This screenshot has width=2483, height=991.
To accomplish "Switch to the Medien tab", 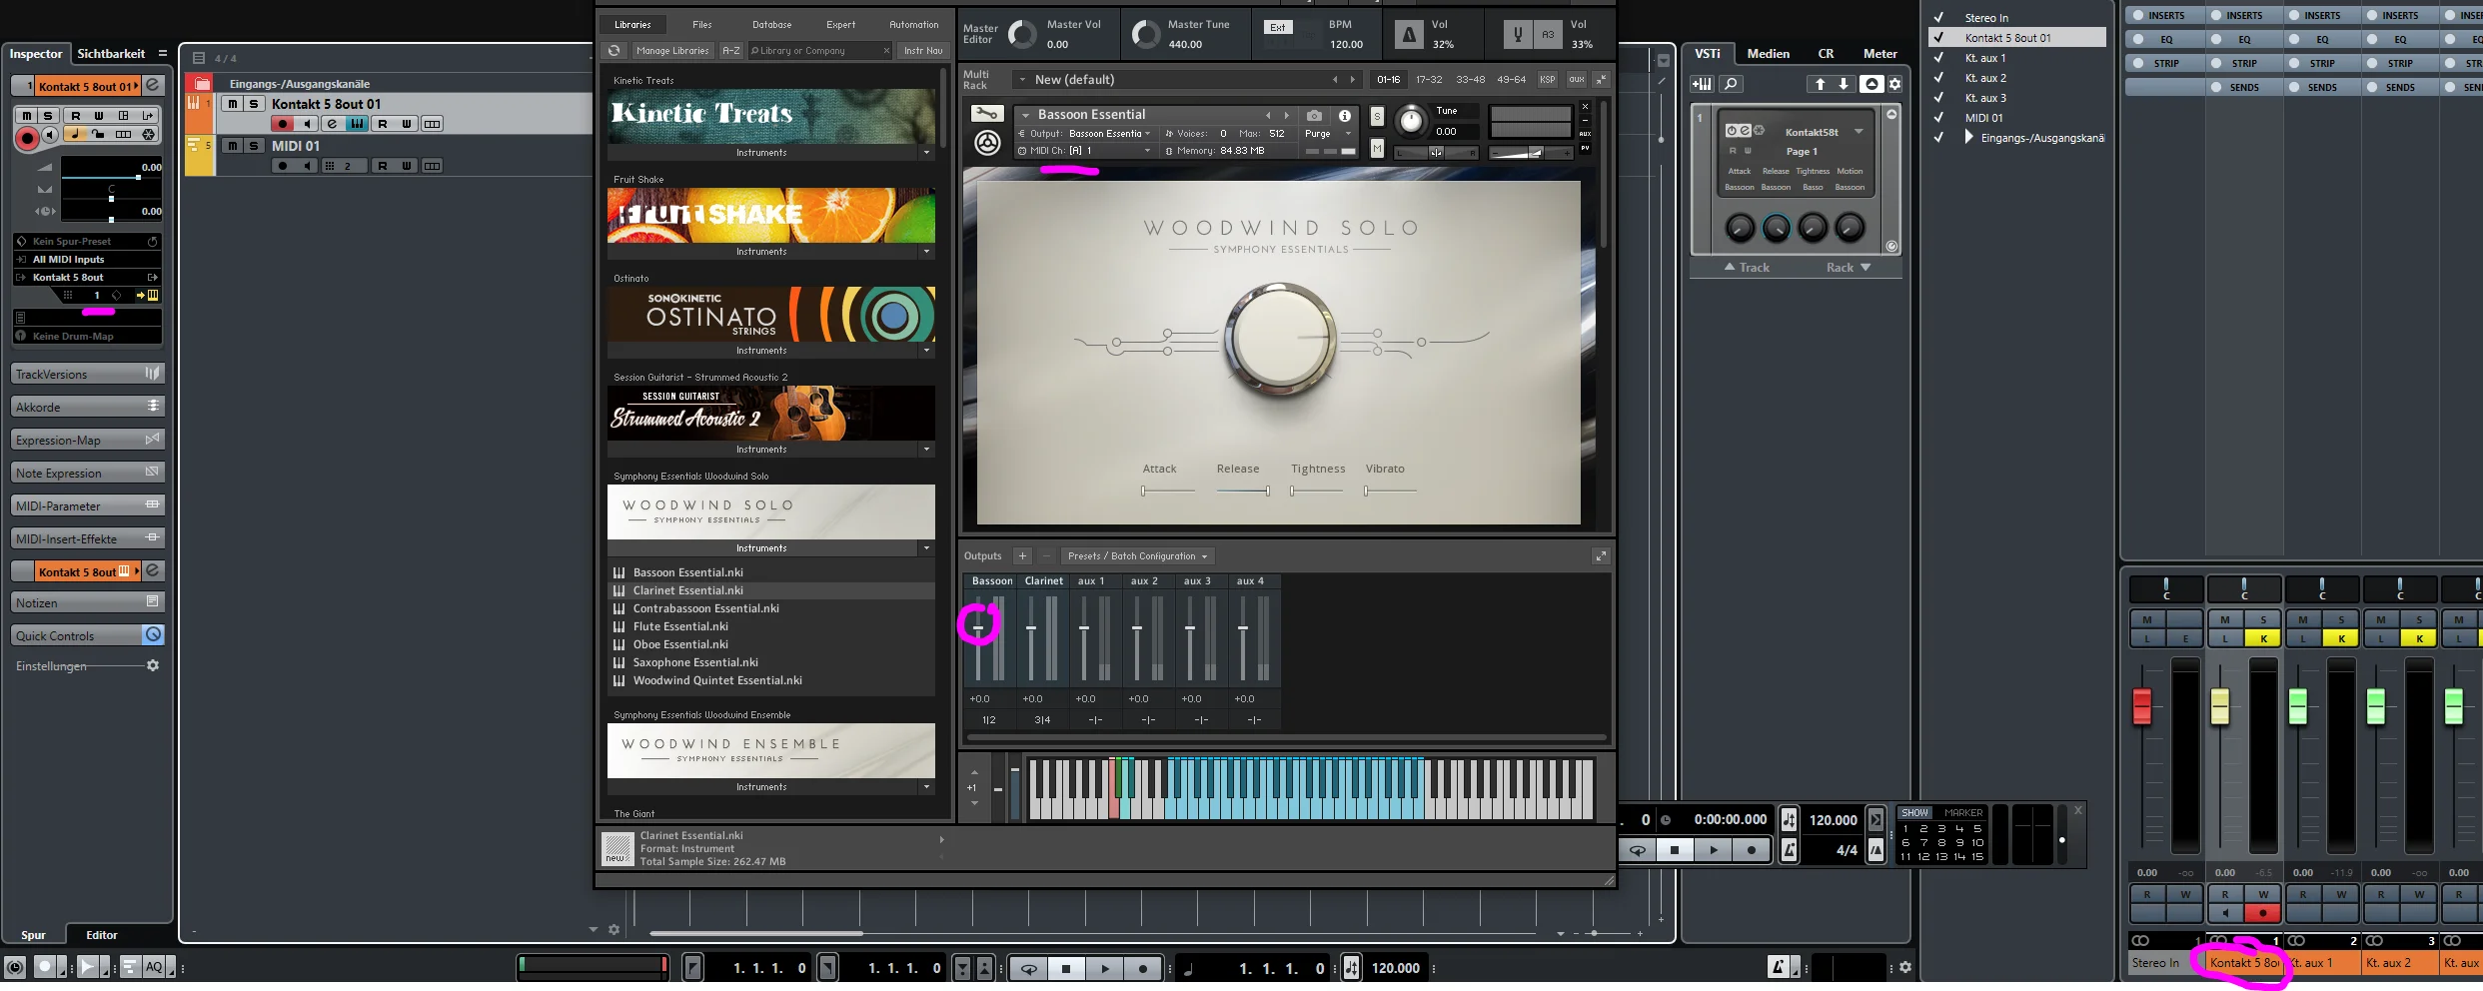I will pyautogui.click(x=1768, y=54).
